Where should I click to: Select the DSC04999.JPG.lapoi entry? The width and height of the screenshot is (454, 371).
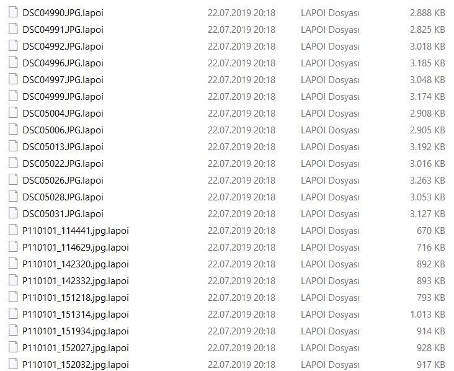click(63, 96)
